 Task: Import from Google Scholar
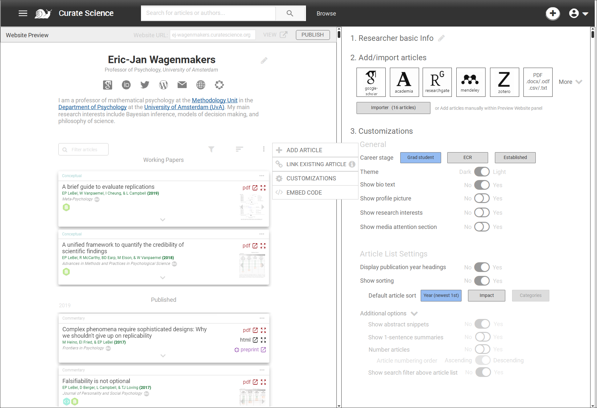point(371,82)
